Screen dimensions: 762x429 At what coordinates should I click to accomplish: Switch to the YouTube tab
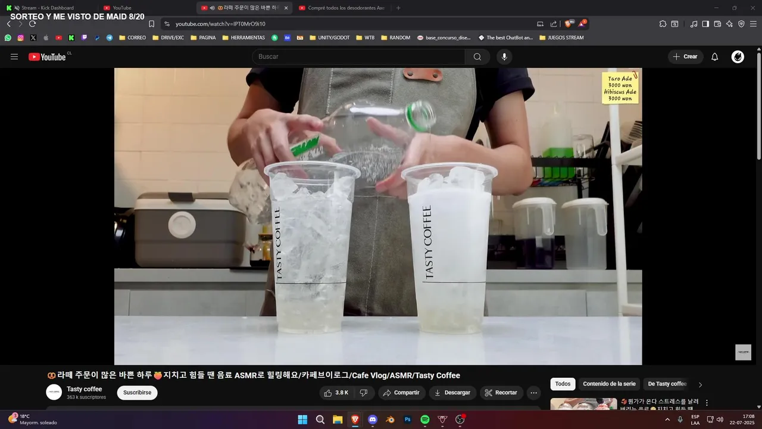[146, 8]
